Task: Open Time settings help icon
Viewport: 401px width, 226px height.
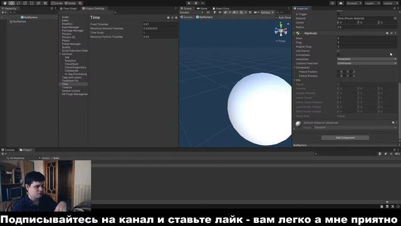Action: pyautogui.click(x=169, y=18)
